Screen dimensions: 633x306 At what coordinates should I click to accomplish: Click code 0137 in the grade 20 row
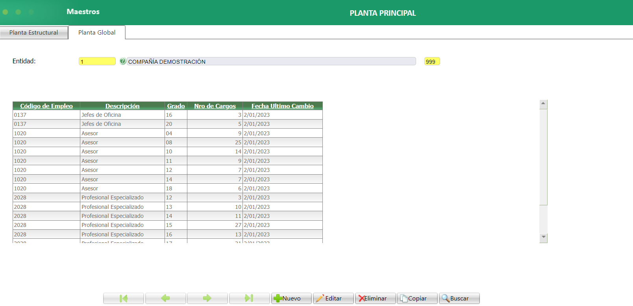coord(20,124)
